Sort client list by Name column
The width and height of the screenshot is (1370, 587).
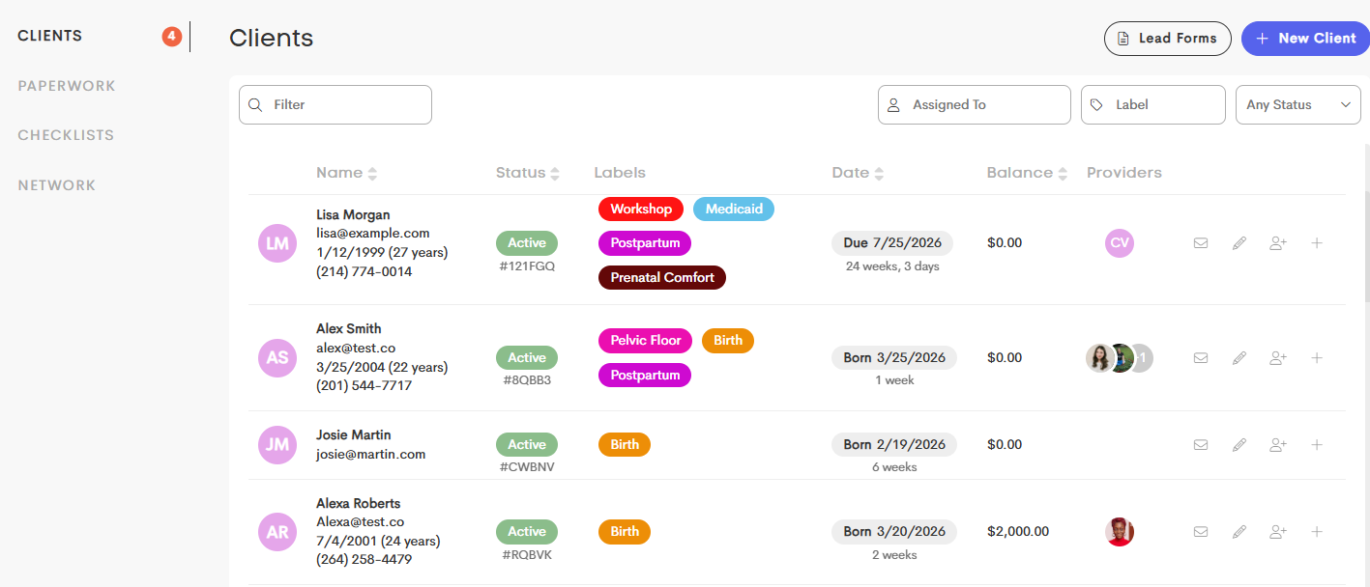346,173
